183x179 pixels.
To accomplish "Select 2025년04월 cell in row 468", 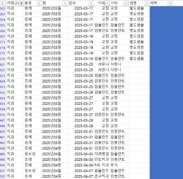I will (55, 148).
